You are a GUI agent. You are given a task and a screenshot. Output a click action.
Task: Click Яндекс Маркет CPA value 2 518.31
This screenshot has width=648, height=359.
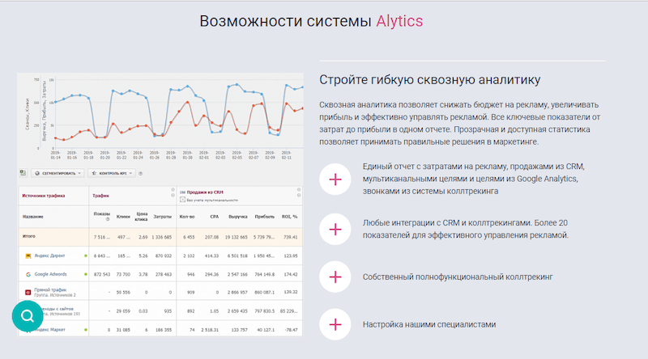click(x=210, y=330)
